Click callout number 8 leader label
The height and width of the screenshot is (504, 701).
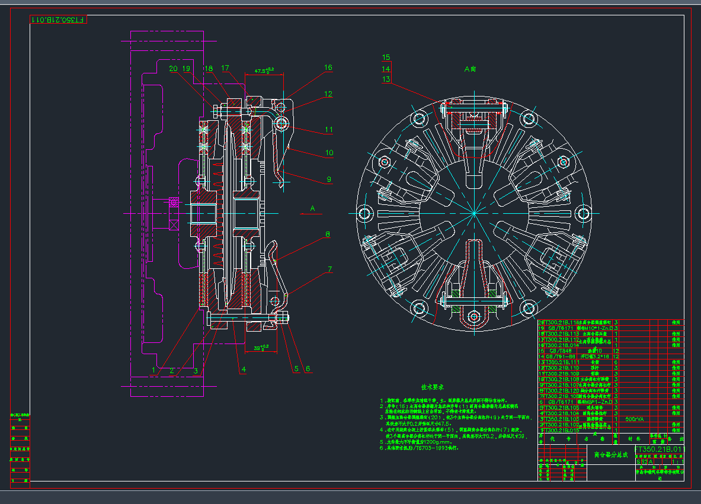328,234
